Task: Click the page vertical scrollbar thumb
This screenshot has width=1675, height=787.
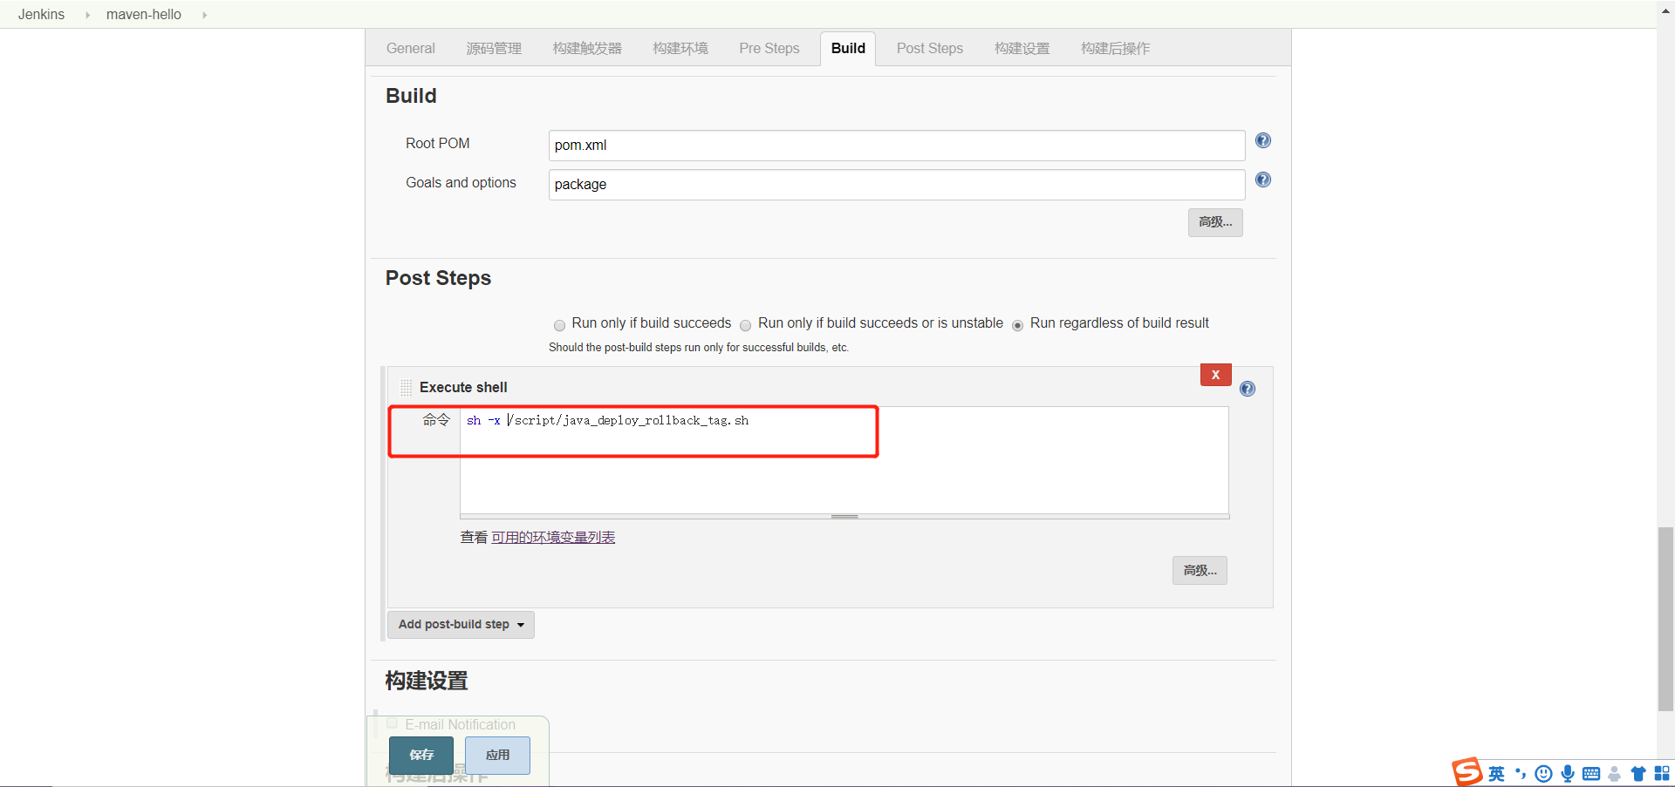Action: 1666,619
